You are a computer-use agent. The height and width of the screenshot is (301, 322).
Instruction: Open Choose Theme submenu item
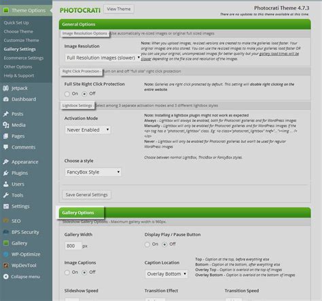(x=18, y=32)
